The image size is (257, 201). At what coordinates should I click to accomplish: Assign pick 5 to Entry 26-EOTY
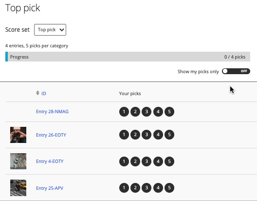click(x=169, y=135)
